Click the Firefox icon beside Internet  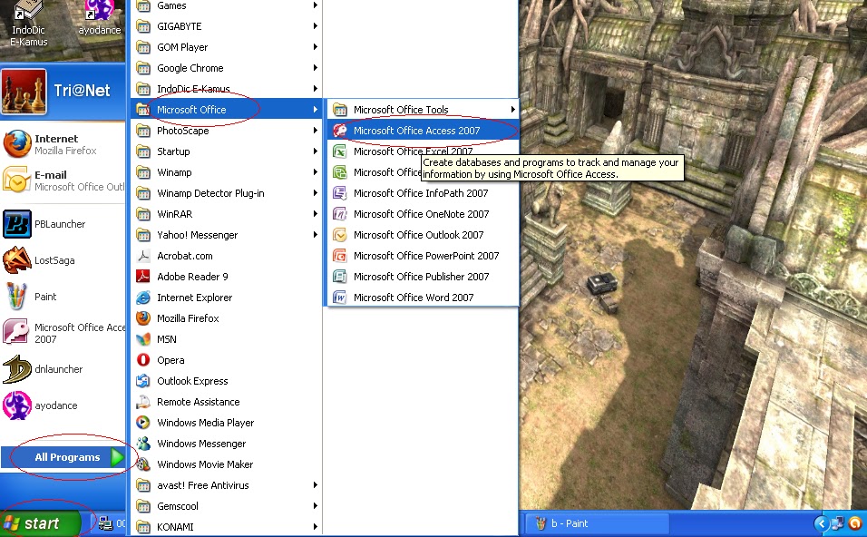tap(16, 144)
